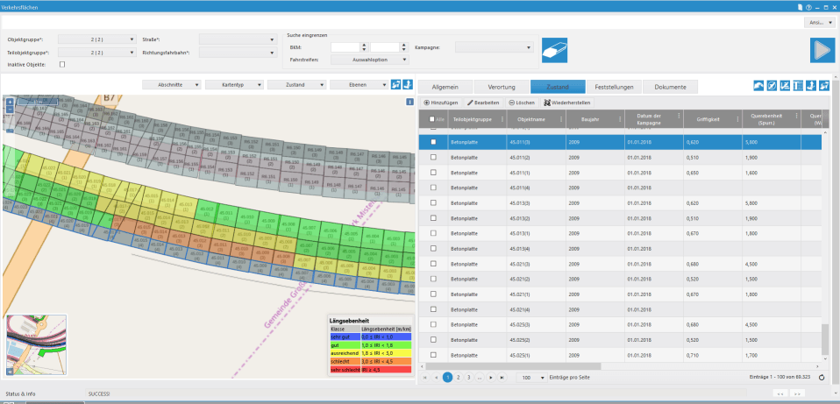Expand the Ebenen layers dropdown

pos(359,85)
